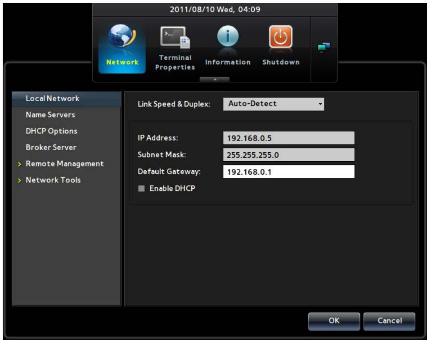Collapse the top toolbar with up arrow
This screenshot has height=341, width=428.
pyautogui.click(x=215, y=80)
